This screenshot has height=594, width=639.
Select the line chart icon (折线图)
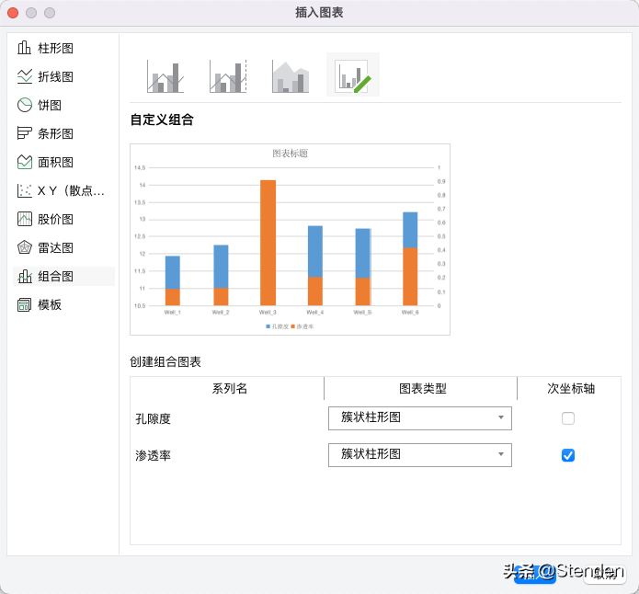[x=25, y=76]
